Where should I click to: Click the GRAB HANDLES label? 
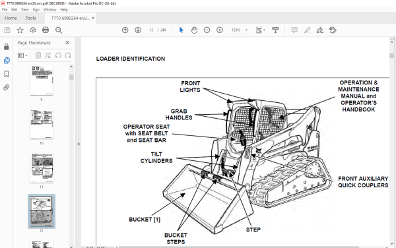[x=179, y=114]
